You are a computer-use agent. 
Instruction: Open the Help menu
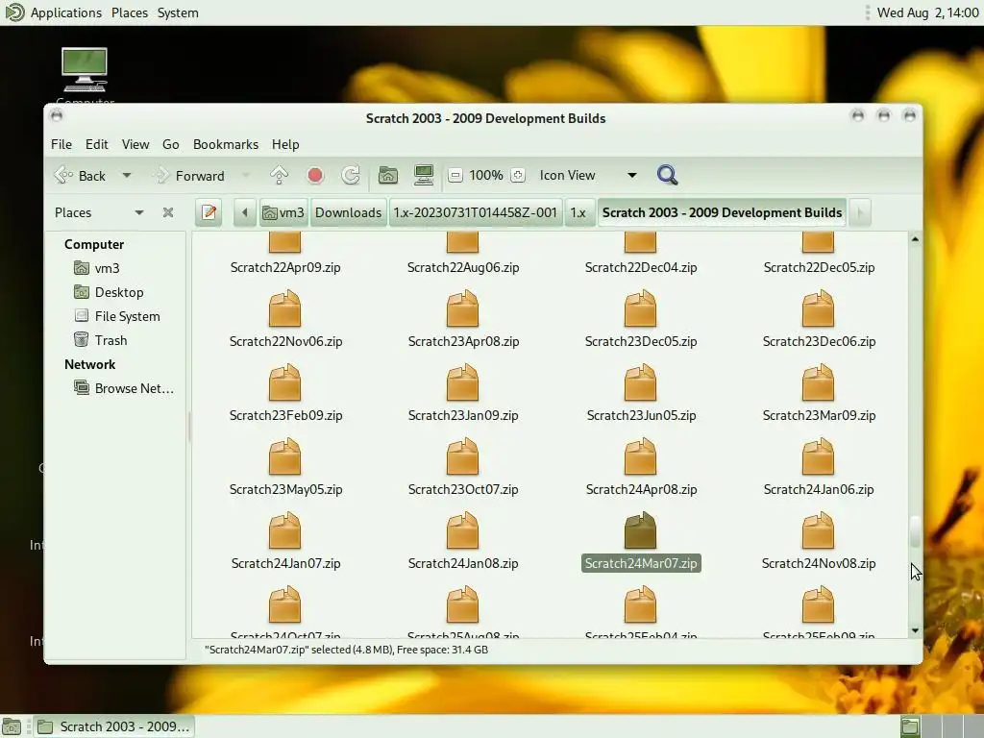284,144
